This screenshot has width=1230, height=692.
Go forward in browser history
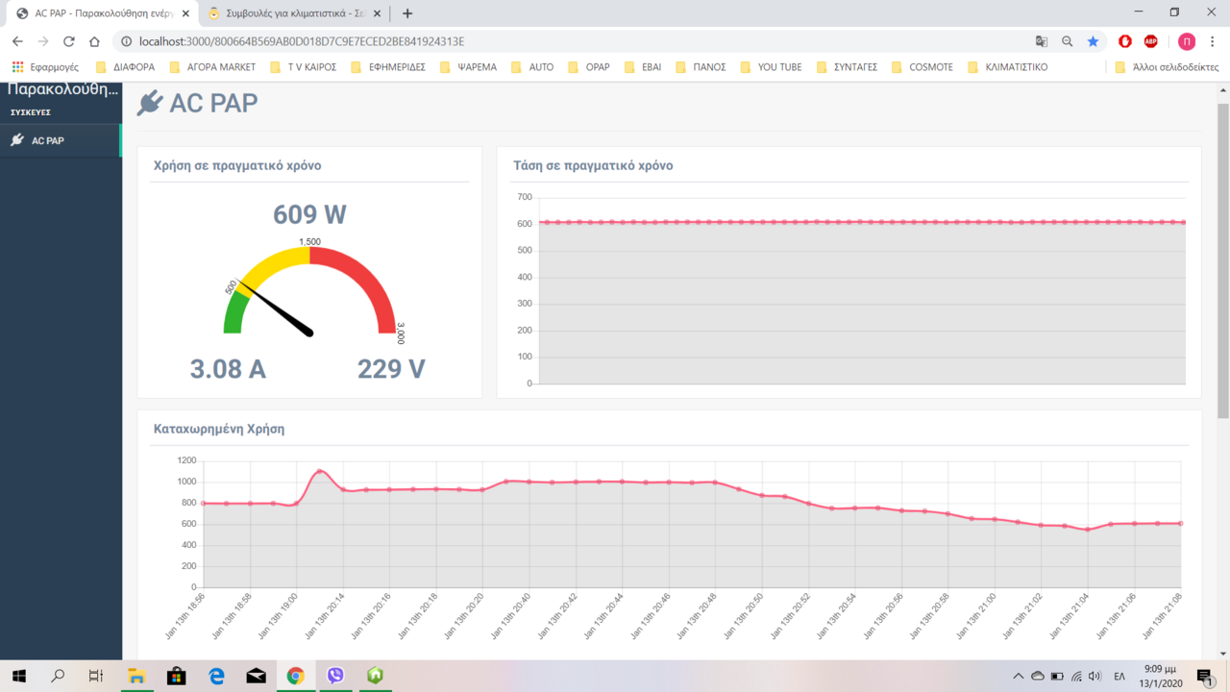click(x=43, y=41)
